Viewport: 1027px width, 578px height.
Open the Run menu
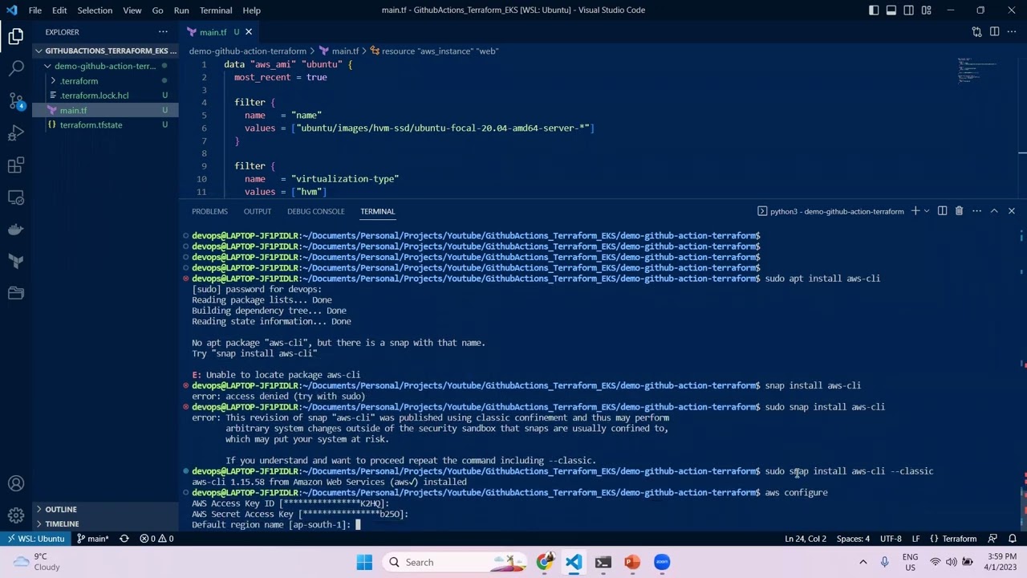tap(181, 10)
